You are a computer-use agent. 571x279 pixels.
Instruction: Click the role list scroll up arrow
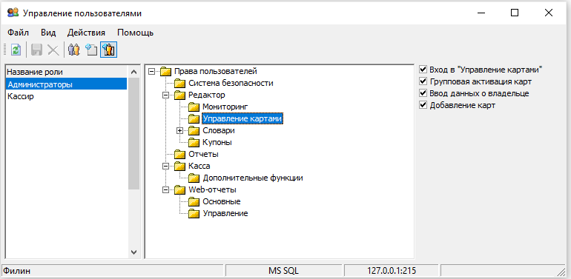pos(133,72)
